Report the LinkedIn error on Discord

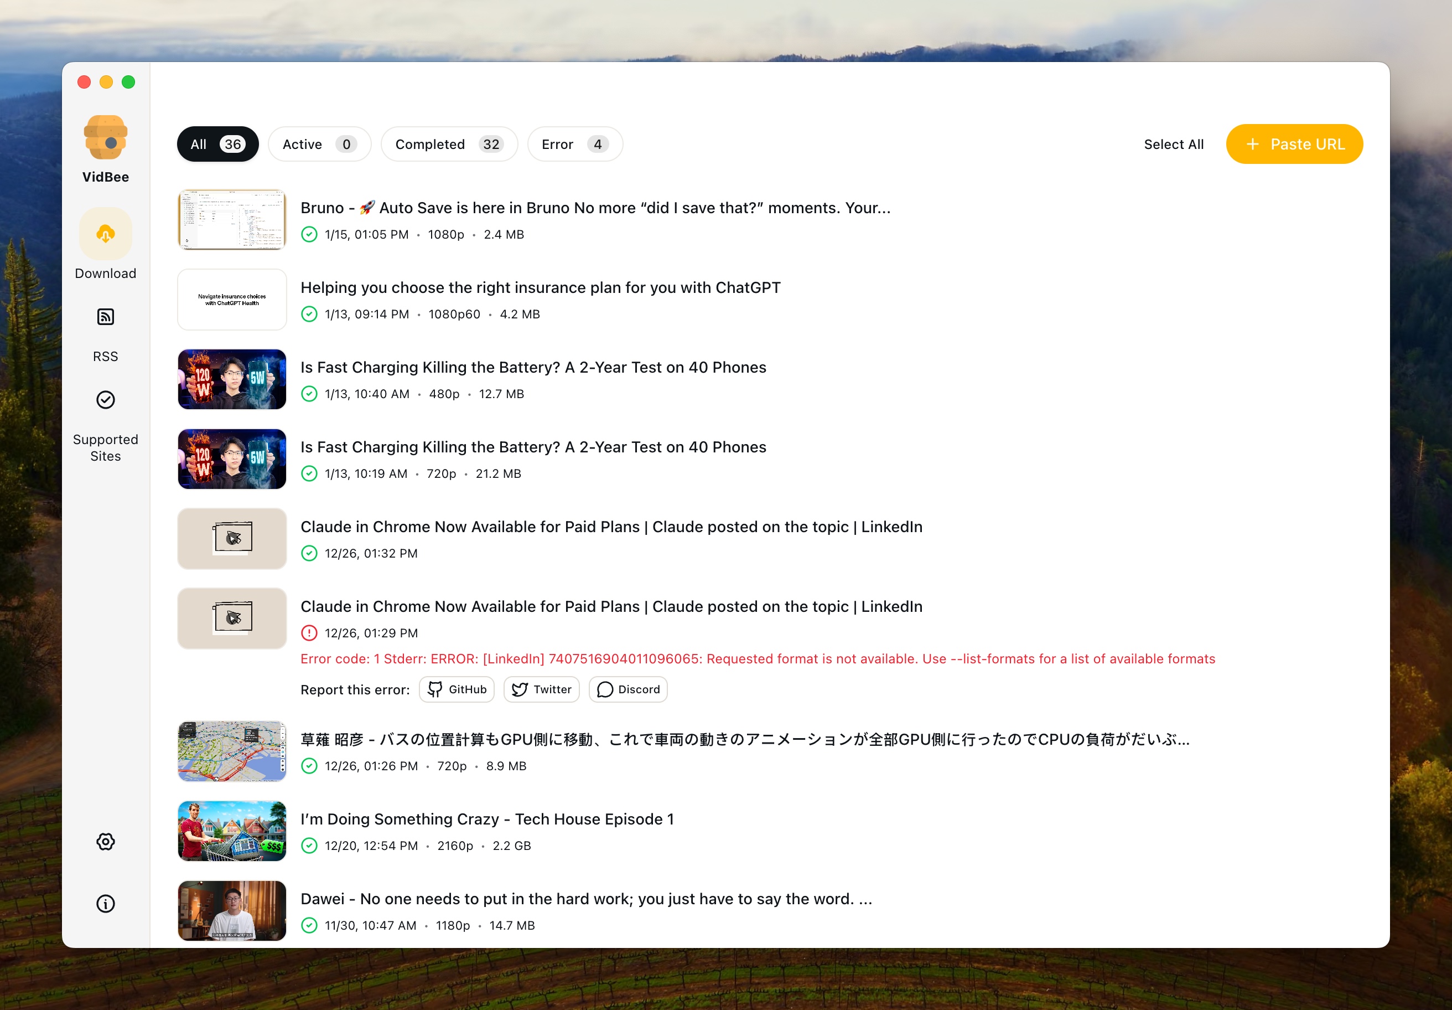[x=628, y=689]
